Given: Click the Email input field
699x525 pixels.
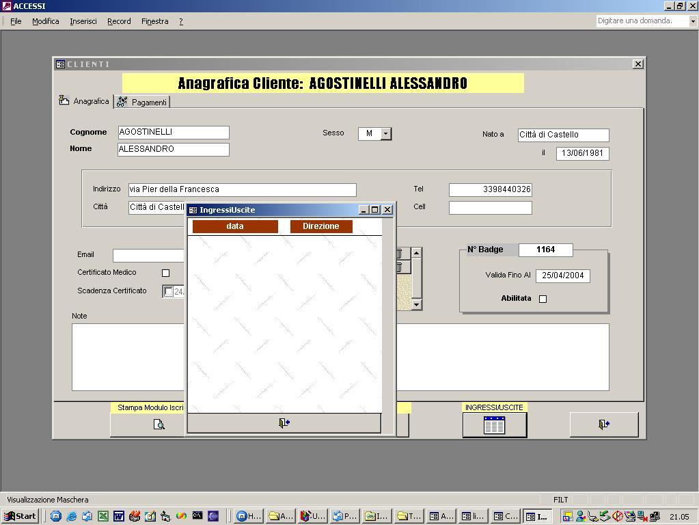Looking at the screenshot, I should click(148, 255).
